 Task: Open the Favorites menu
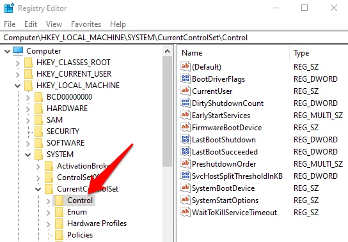pos(86,24)
